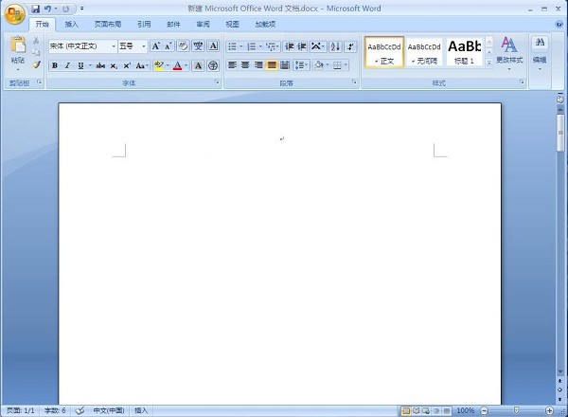Toggle underline formatting
This screenshot has width=568, height=417.
[80, 65]
